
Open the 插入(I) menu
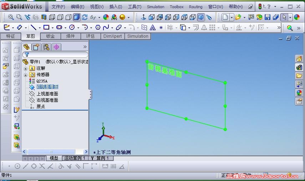[x=116, y=7]
